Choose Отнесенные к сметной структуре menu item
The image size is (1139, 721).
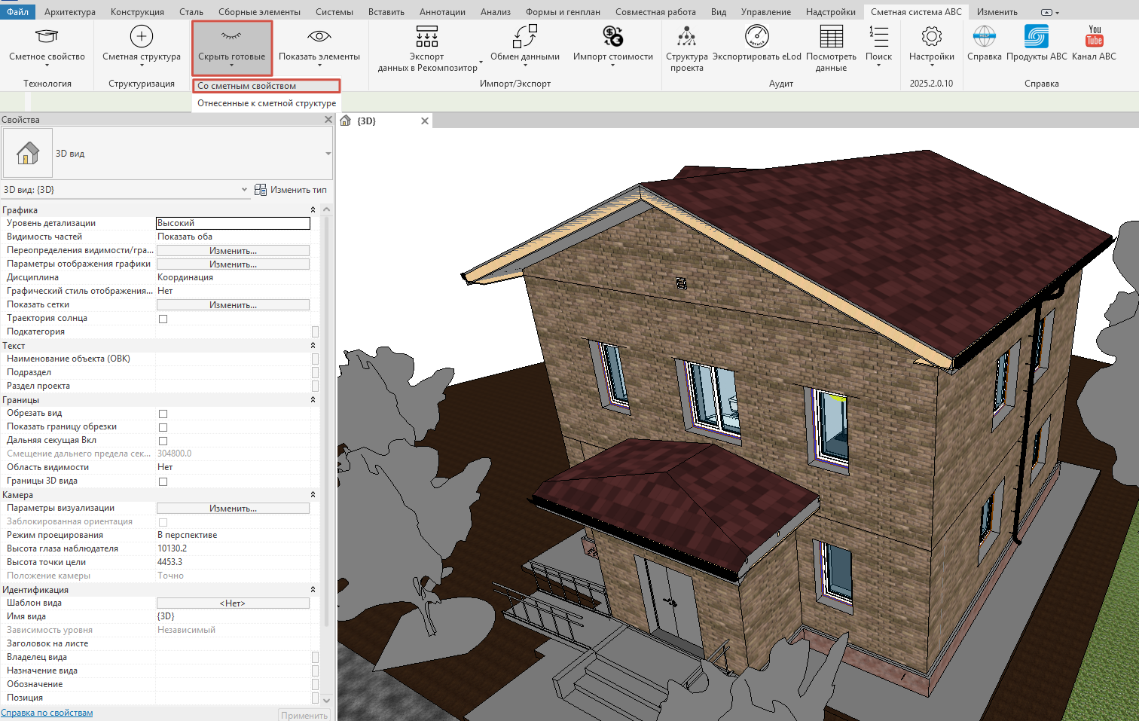click(x=267, y=103)
